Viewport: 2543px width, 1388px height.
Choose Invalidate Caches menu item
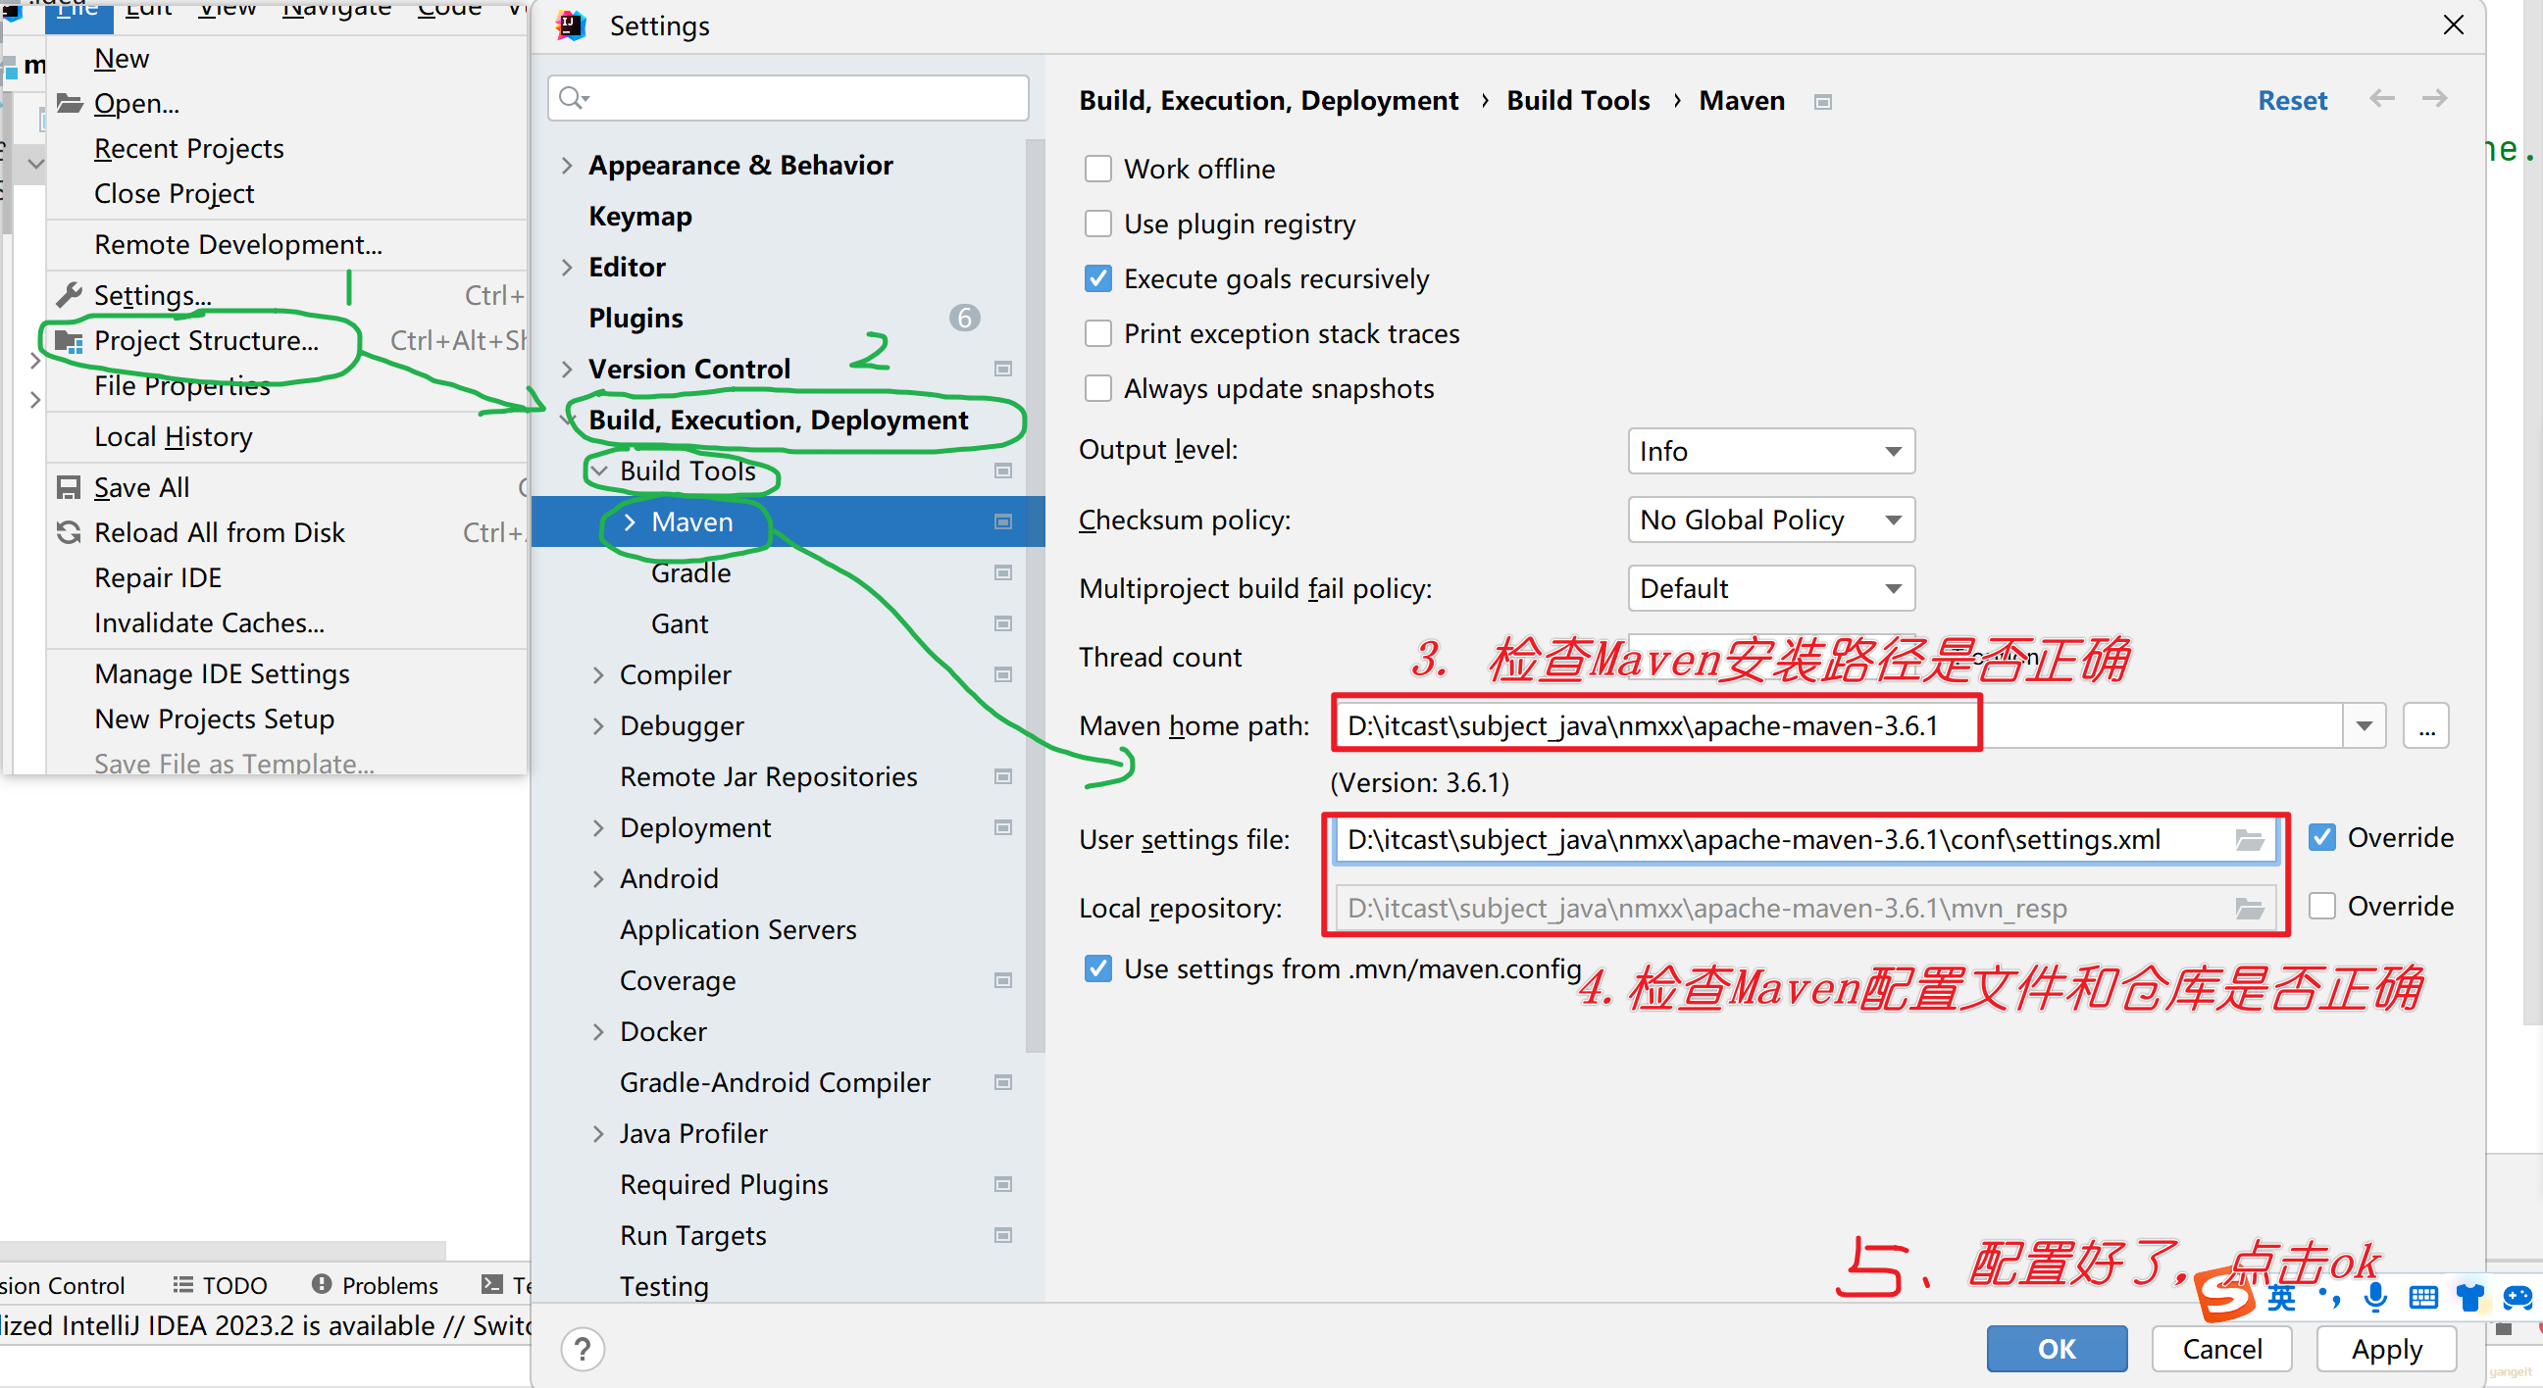[209, 622]
